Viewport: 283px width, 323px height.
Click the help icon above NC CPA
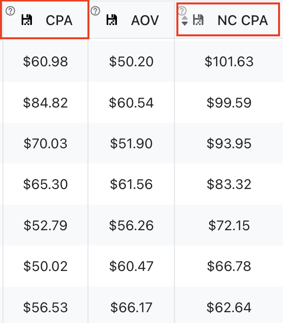click(182, 11)
